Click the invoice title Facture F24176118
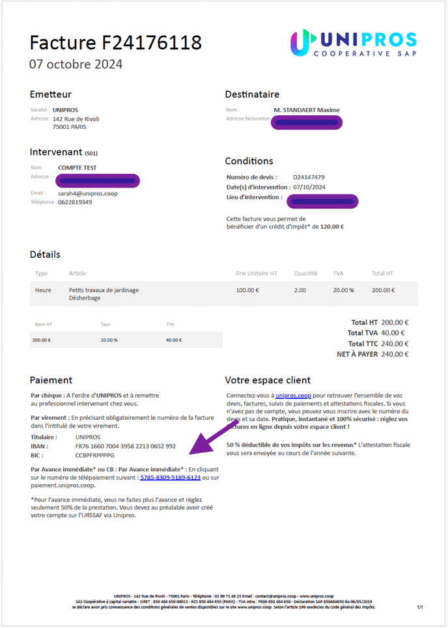This screenshot has height=628, width=448. (x=116, y=43)
